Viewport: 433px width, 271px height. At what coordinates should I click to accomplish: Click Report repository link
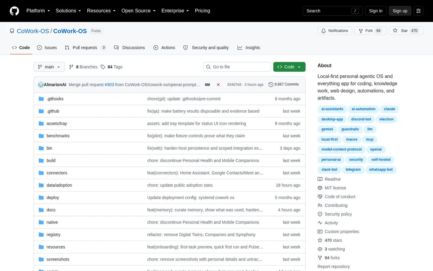(333, 267)
